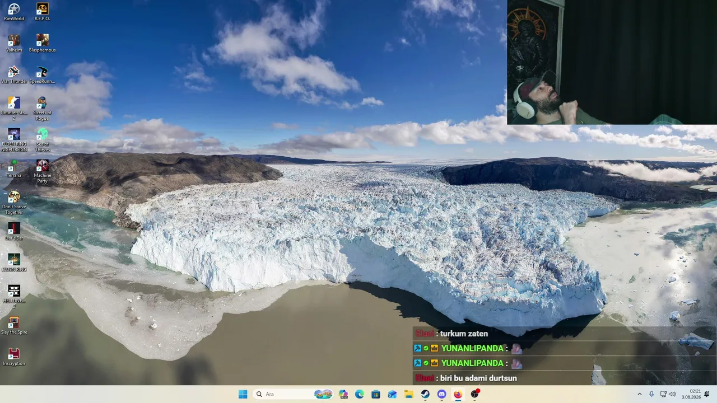Viewport: 717px width, 403px height.
Task: Click the HELLDIVERS 2 desktop shortcut
Action: pyautogui.click(x=14, y=297)
